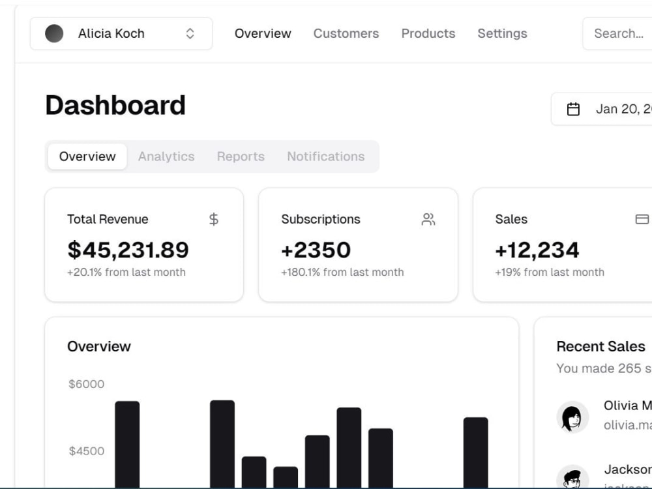Open the Customers navigation link
The width and height of the screenshot is (652, 489).
[x=346, y=34]
